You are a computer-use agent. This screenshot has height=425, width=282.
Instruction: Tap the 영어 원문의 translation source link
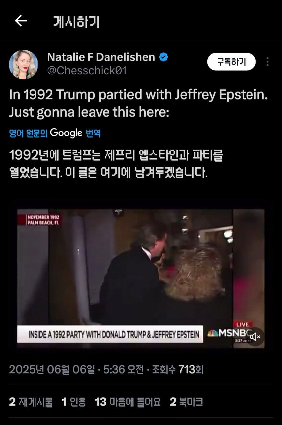[x=28, y=133]
